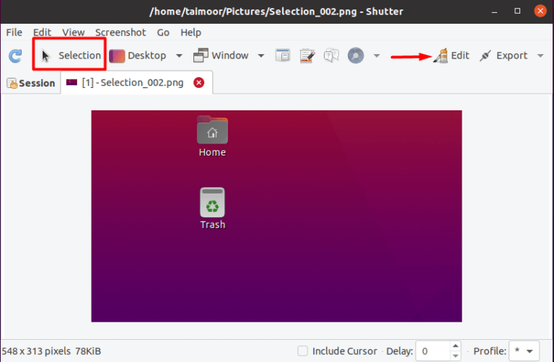Click the Redo last screenshot icon

pyautogui.click(x=15, y=56)
